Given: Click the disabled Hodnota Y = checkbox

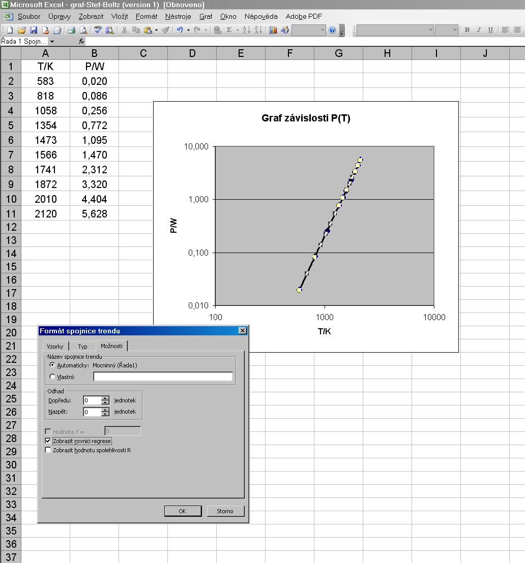Looking at the screenshot, I should click(x=48, y=431).
